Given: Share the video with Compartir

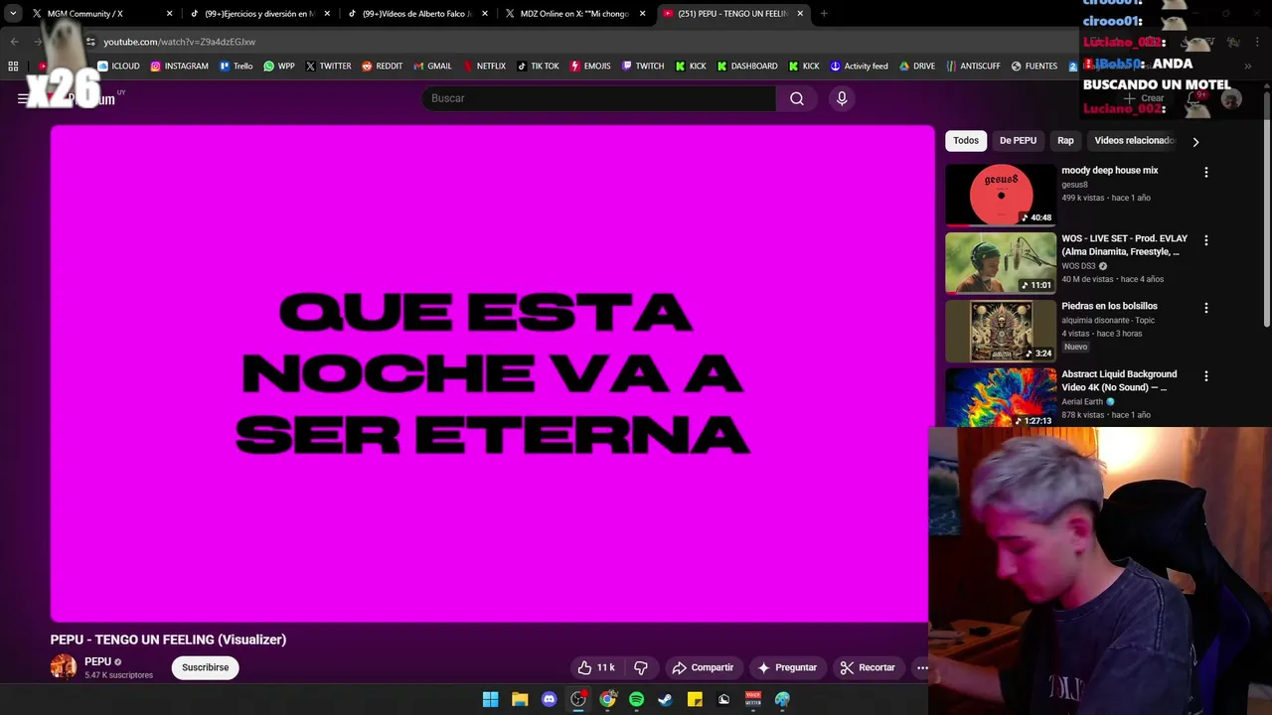Looking at the screenshot, I should point(703,667).
